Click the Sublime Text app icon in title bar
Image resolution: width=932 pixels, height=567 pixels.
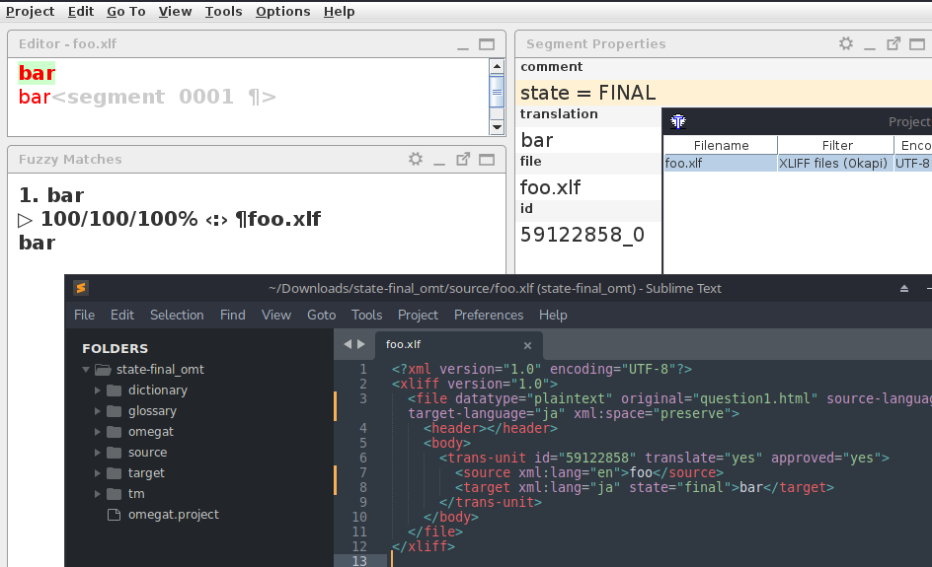coord(81,288)
